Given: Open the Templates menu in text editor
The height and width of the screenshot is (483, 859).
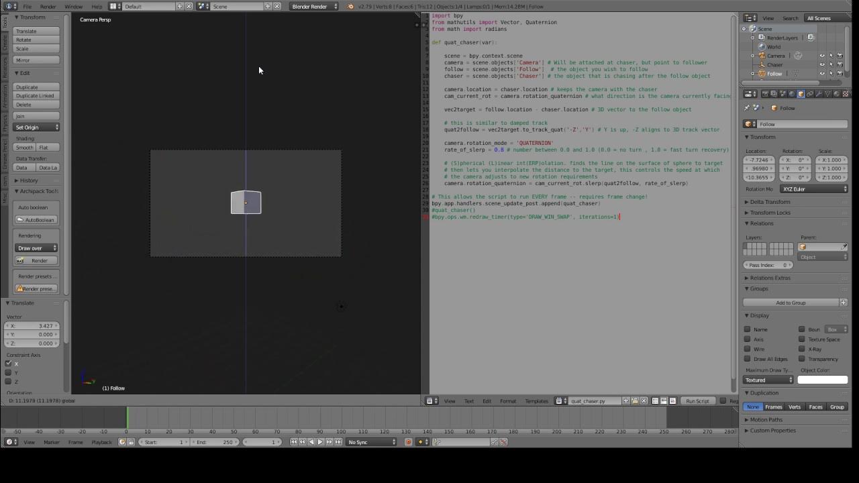Looking at the screenshot, I should pos(536,401).
